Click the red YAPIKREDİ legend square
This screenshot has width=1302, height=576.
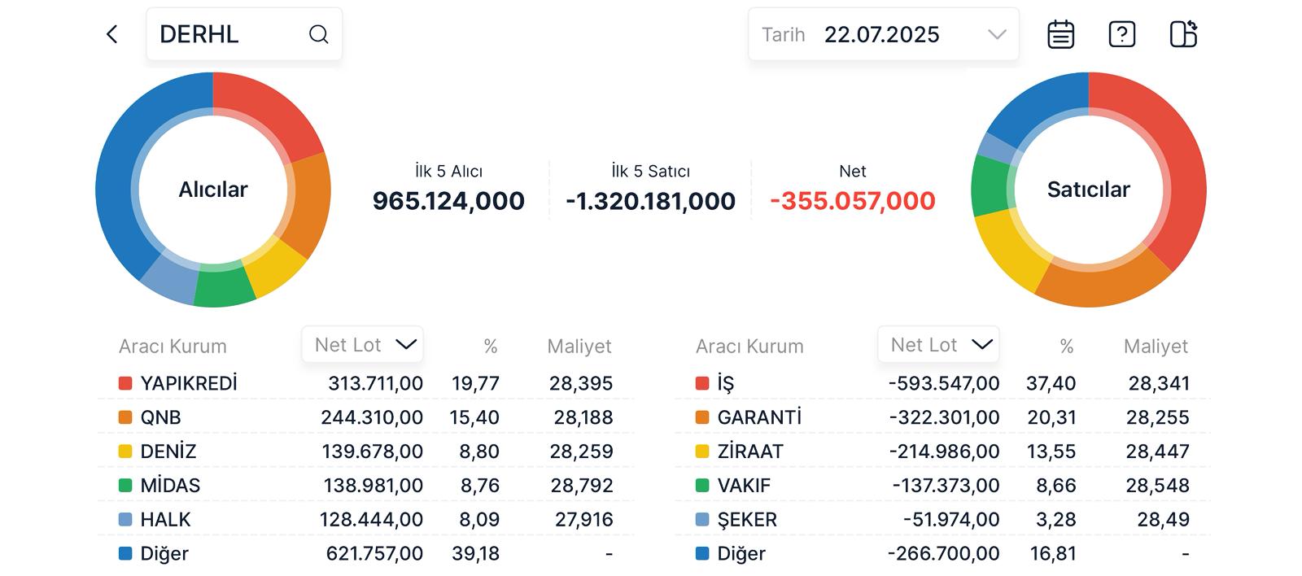125,383
